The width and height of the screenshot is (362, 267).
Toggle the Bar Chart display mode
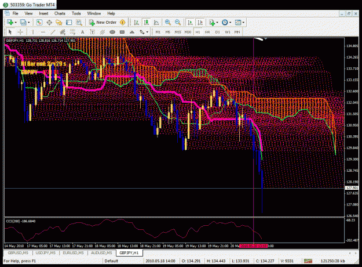(x=136, y=23)
